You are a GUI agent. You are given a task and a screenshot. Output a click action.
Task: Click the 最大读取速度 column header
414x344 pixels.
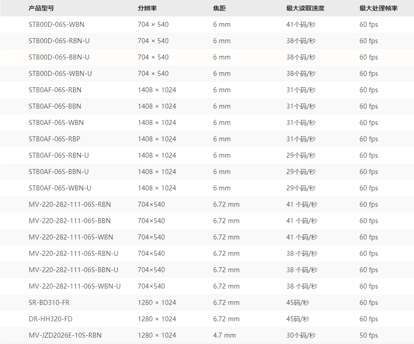[305, 8]
